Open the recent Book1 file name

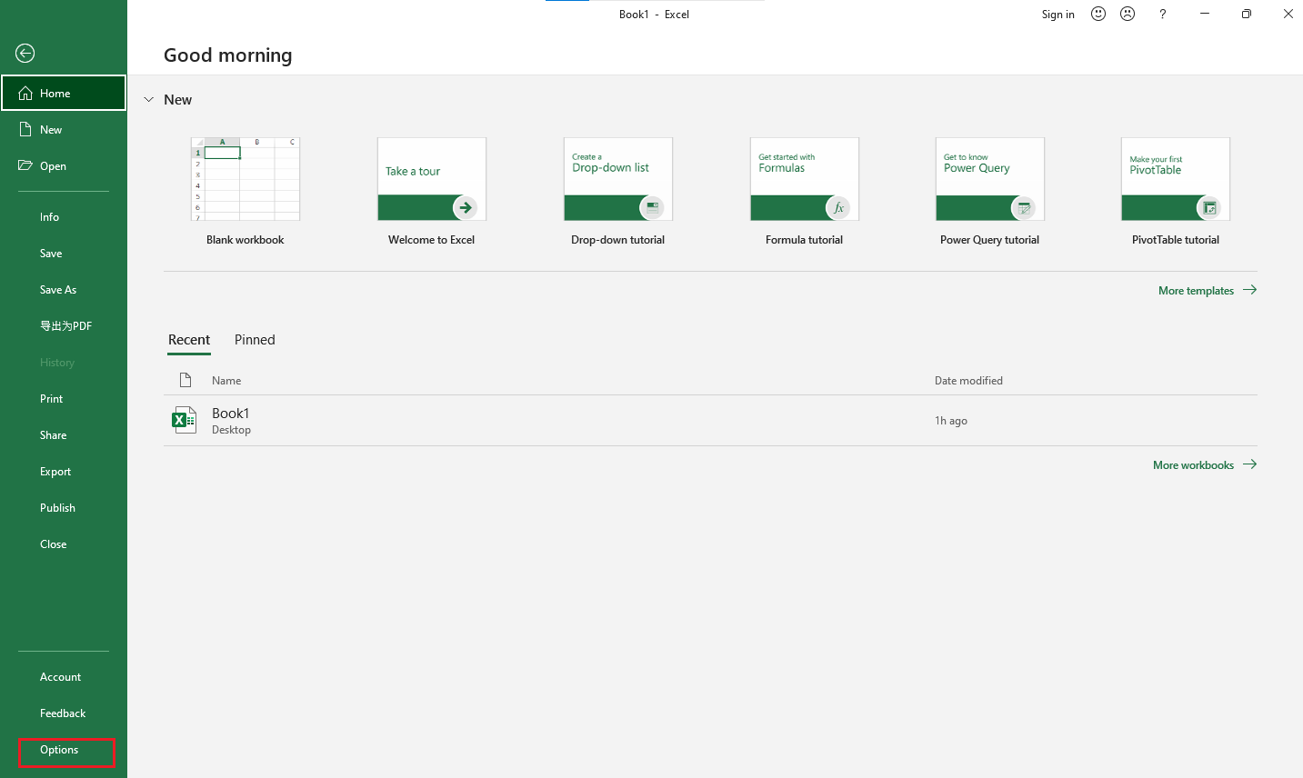(x=231, y=414)
